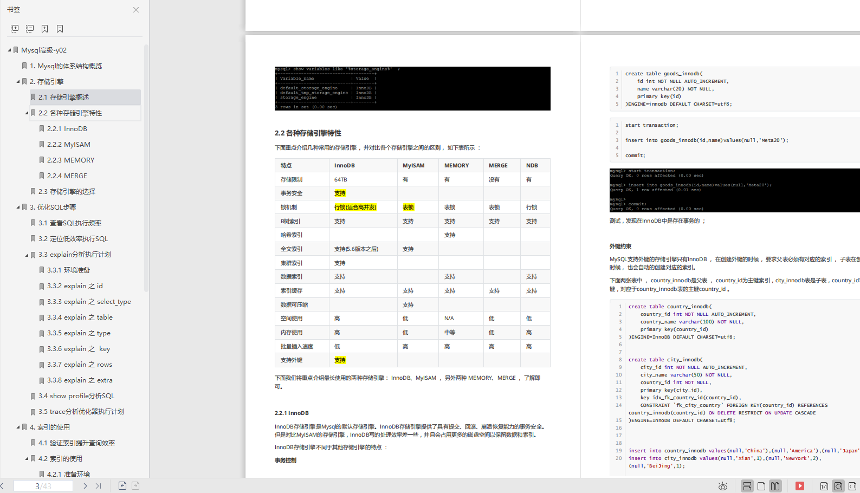Image resolution: width=860 pixels, height=493 pixels.
Task: Collapse the 2. 存储引擎 bookmark node
Action: tap(18, 81)
